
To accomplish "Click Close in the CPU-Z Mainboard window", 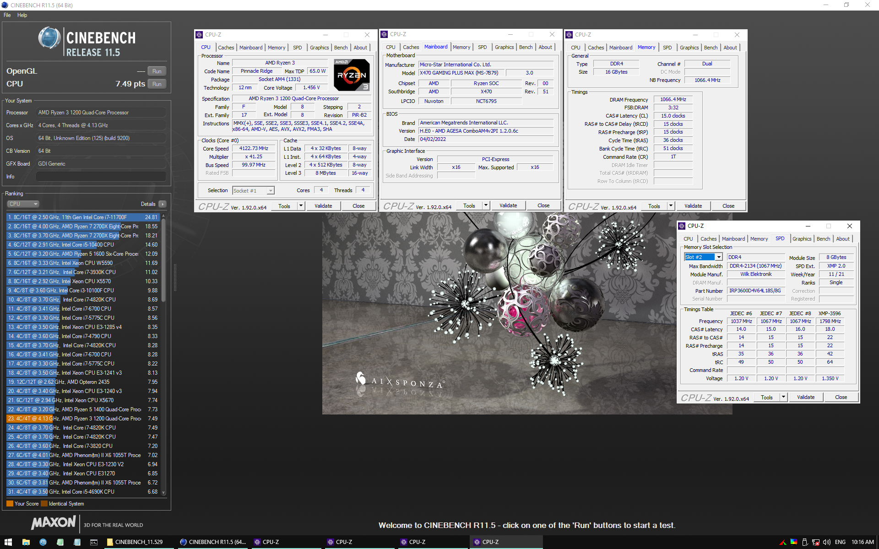I will tap(543, 205).
